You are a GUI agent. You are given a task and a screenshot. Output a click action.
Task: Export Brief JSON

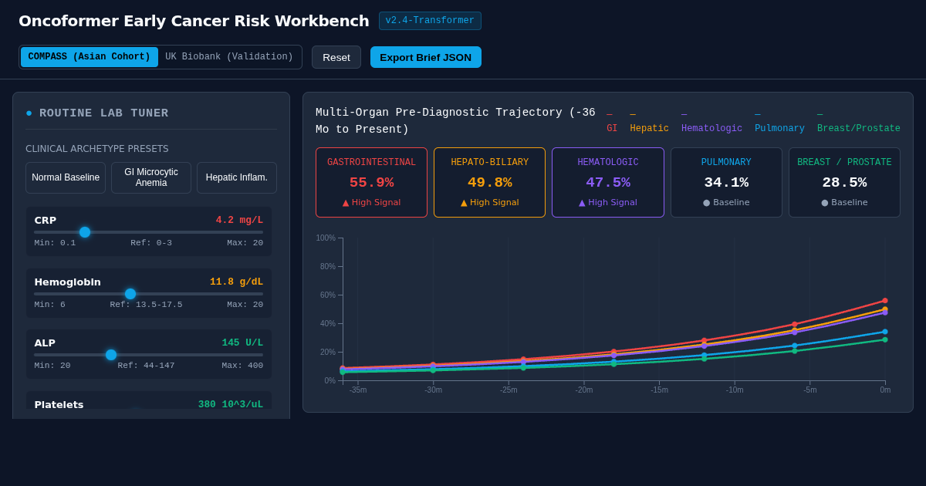426,57
